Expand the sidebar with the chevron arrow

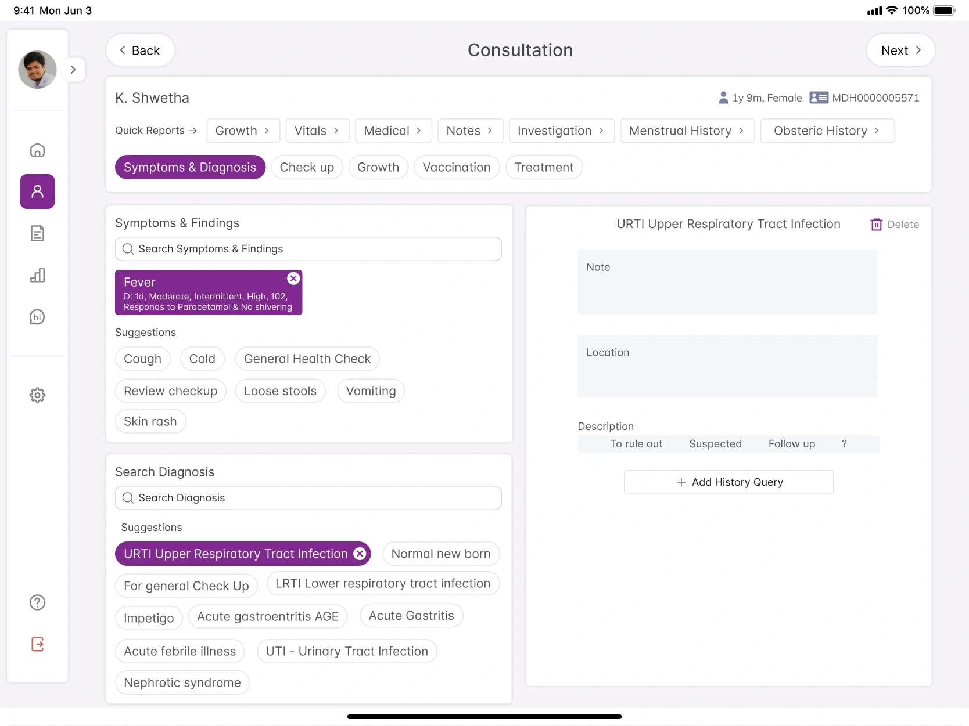pos(73,70)
